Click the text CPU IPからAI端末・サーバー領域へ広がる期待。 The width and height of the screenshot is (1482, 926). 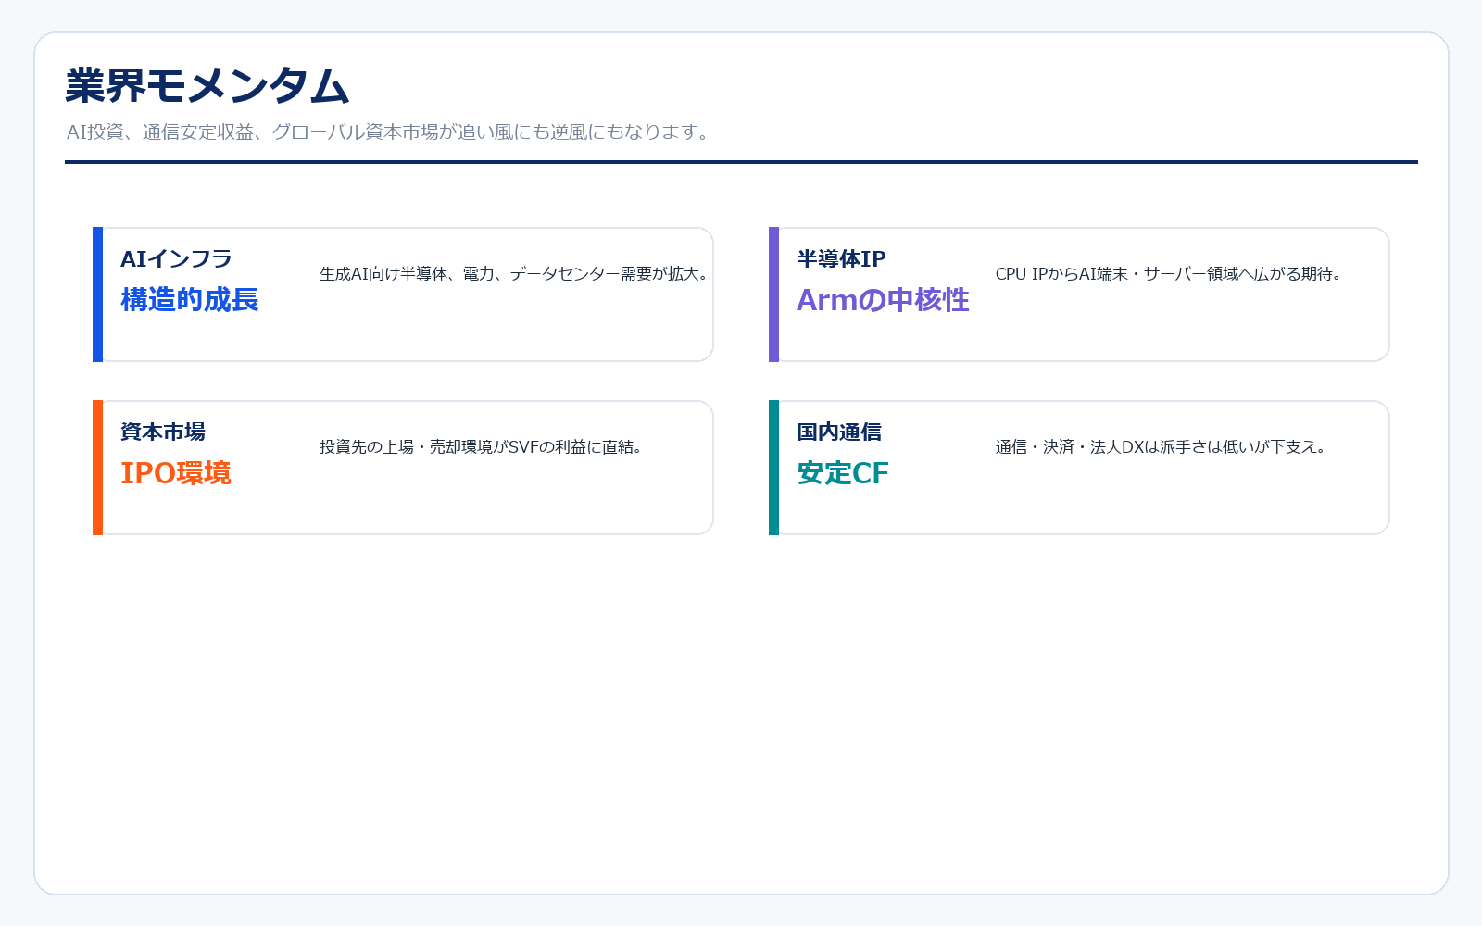[x=1169, y=274]
